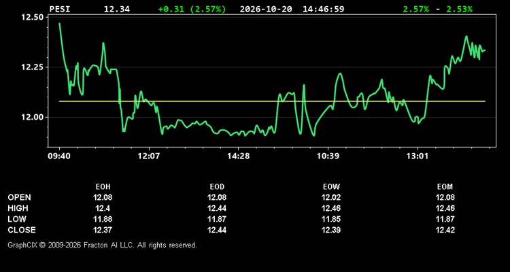Select the EOM column header
This screenshot has width=510, height=272.
pyautogui.click(x=445, y=187)
